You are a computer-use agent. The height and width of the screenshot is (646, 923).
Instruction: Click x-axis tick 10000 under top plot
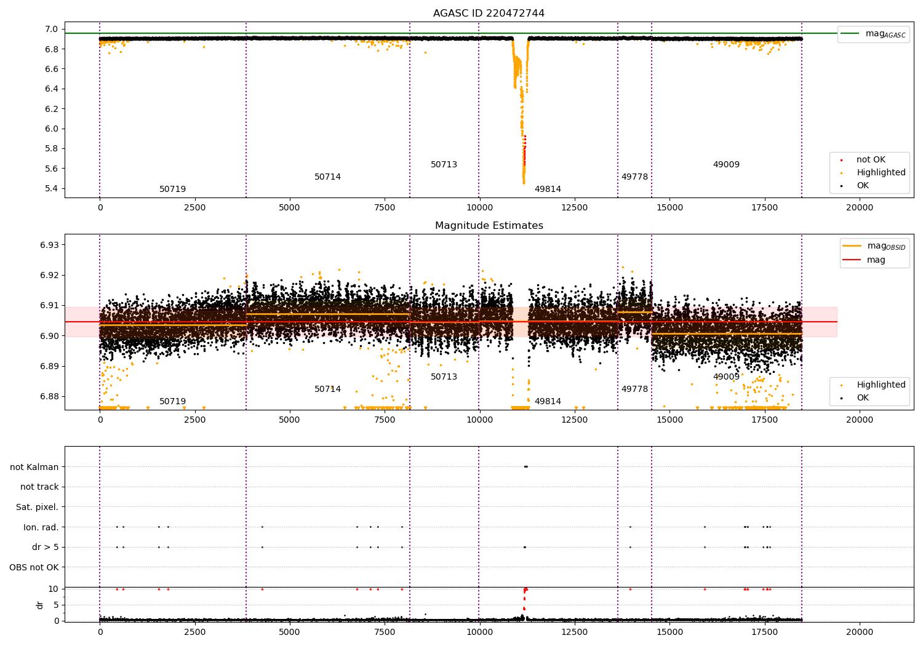click(x=479, y=208)
